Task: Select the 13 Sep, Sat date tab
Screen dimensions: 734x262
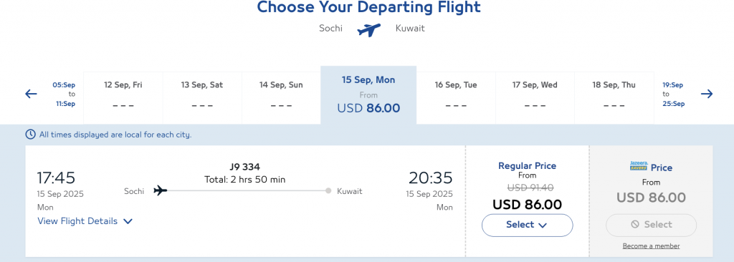Action: [x=202, y=98]
